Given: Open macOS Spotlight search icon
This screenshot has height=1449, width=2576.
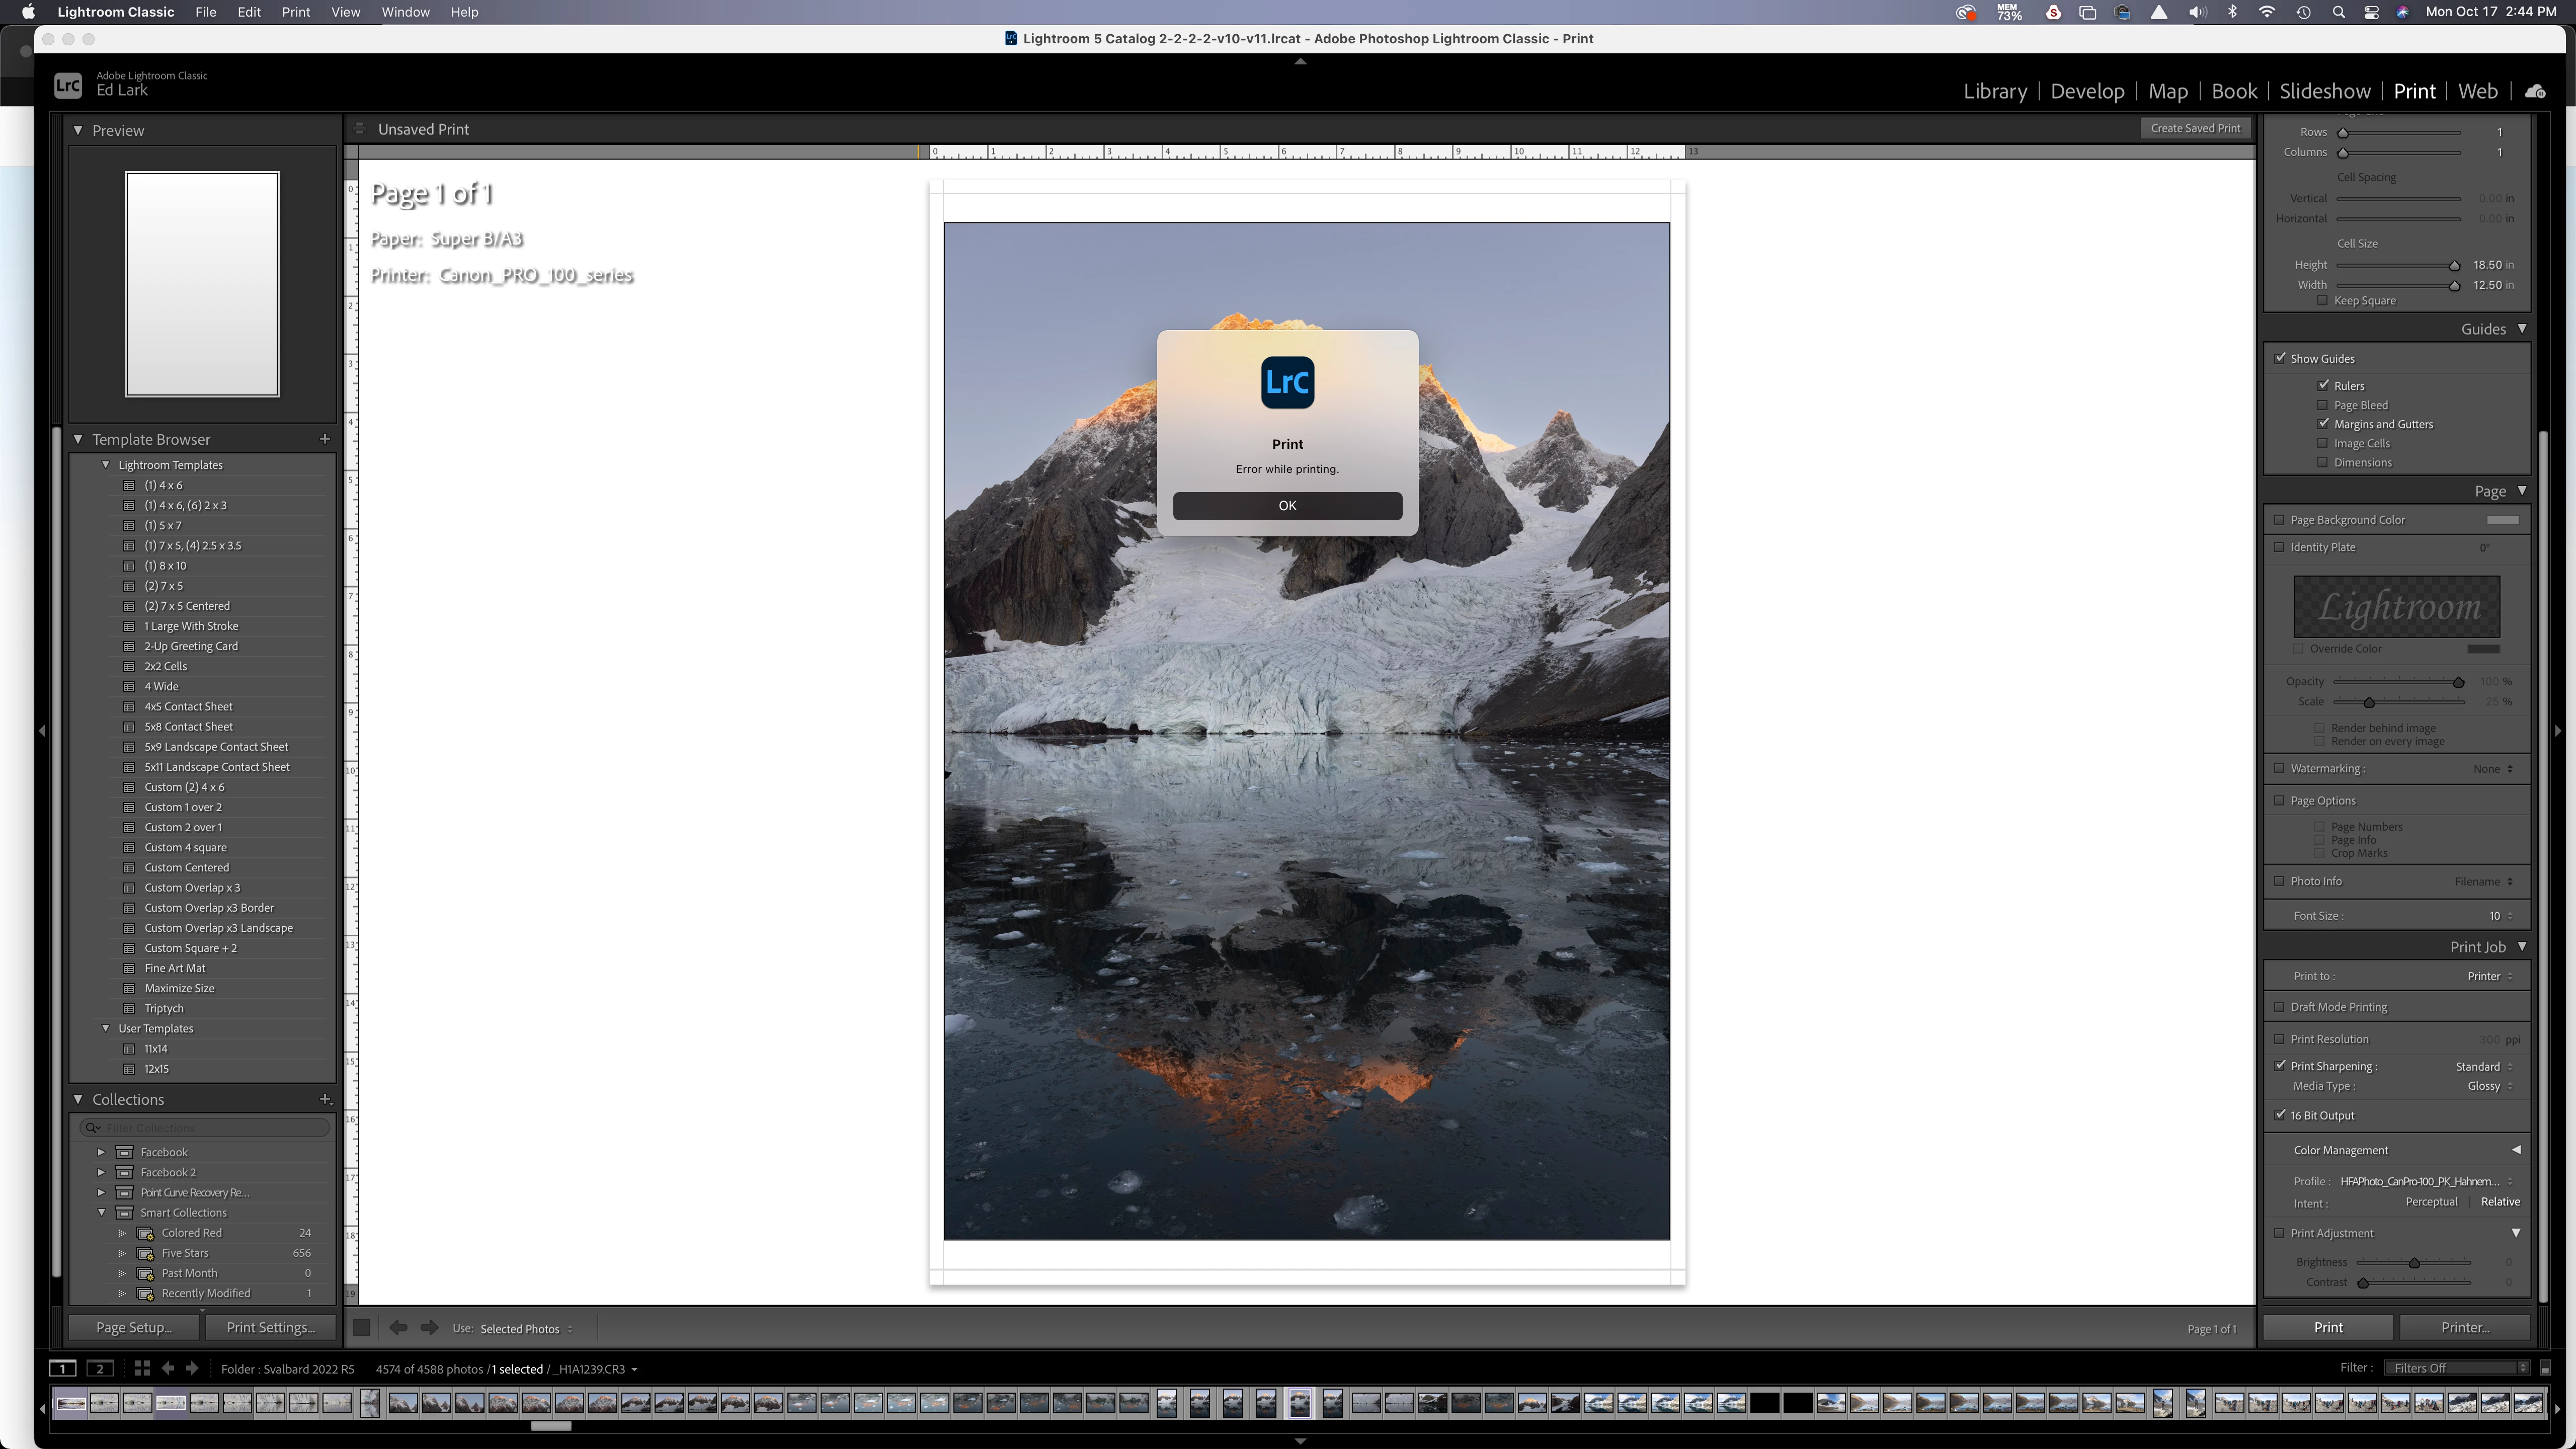Looking at the screenshot, I should (x=2339, y=12).
